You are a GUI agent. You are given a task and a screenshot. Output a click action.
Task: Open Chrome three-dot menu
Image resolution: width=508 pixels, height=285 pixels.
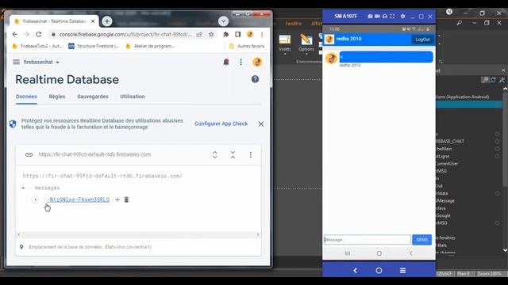(262, 34)
